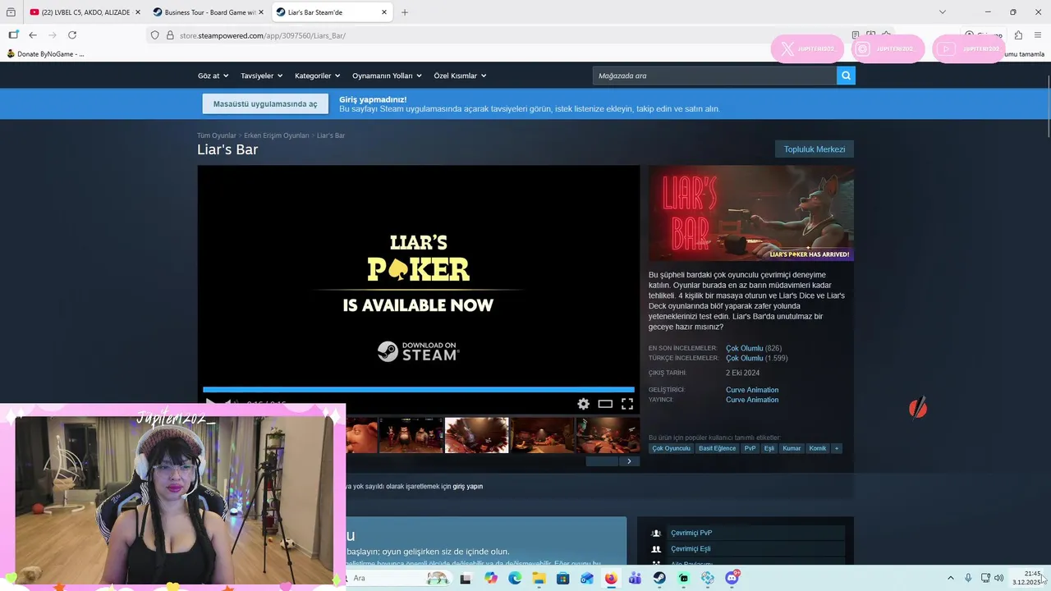The width and height of the screenshot is (1051, 591).
Task: Click the Steam store search magnifier button
Action: [846, 76]
